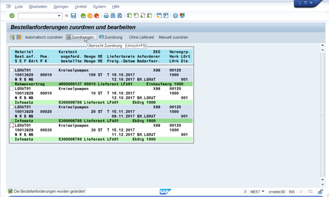Tick checkbox for requisition 10013929 item 00010

(x=12, y=88)
